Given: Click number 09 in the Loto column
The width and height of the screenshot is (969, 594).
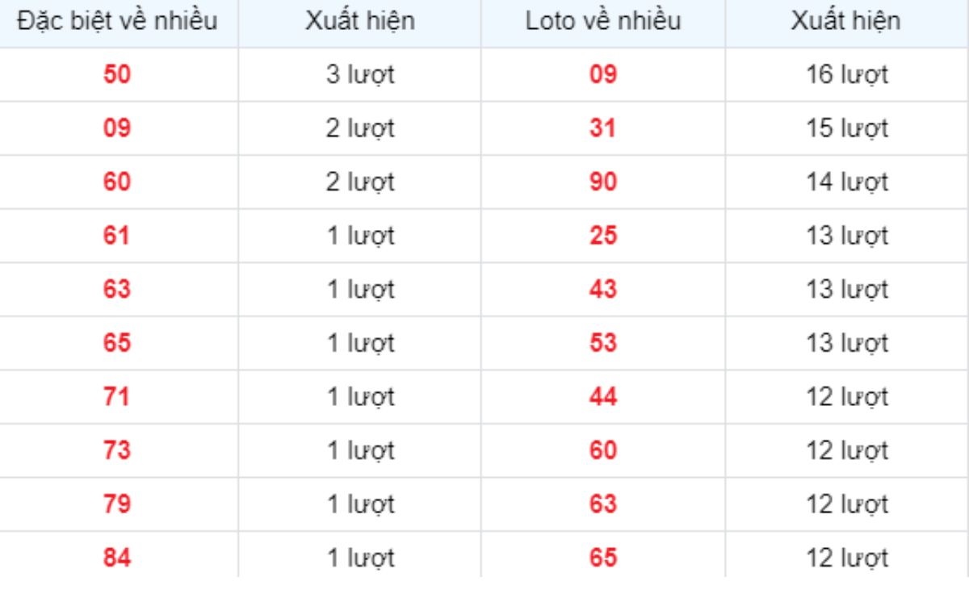Looking at the screenshot, I should point(602,75).
